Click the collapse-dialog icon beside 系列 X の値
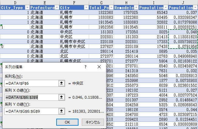 62,97
